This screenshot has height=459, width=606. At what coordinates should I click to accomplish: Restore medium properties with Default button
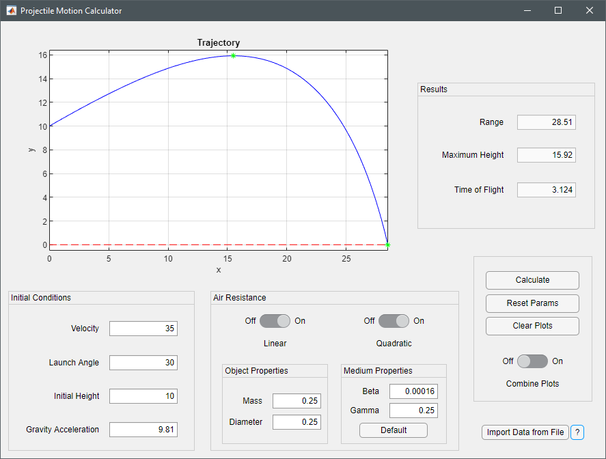coord(394,430)
